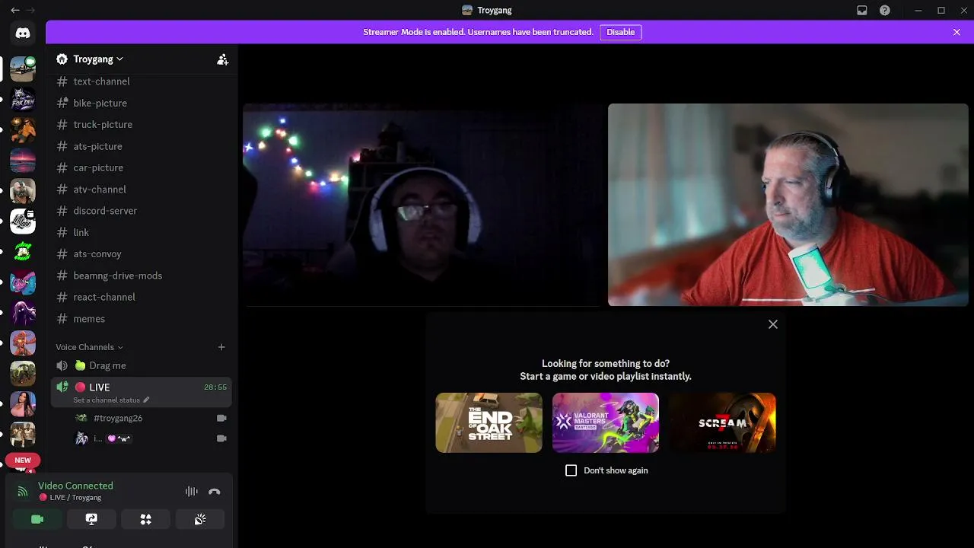Open the bearded man portrait server icon

(23, 190)
